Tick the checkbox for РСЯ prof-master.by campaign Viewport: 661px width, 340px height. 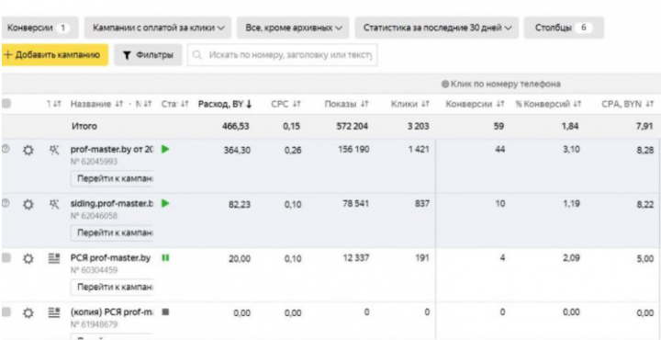click(x=6, y=258)
